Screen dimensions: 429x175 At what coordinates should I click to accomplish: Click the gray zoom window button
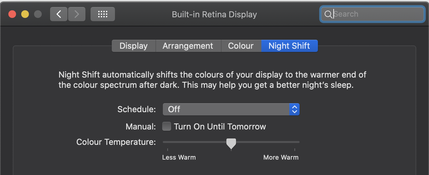coord(38,14)
